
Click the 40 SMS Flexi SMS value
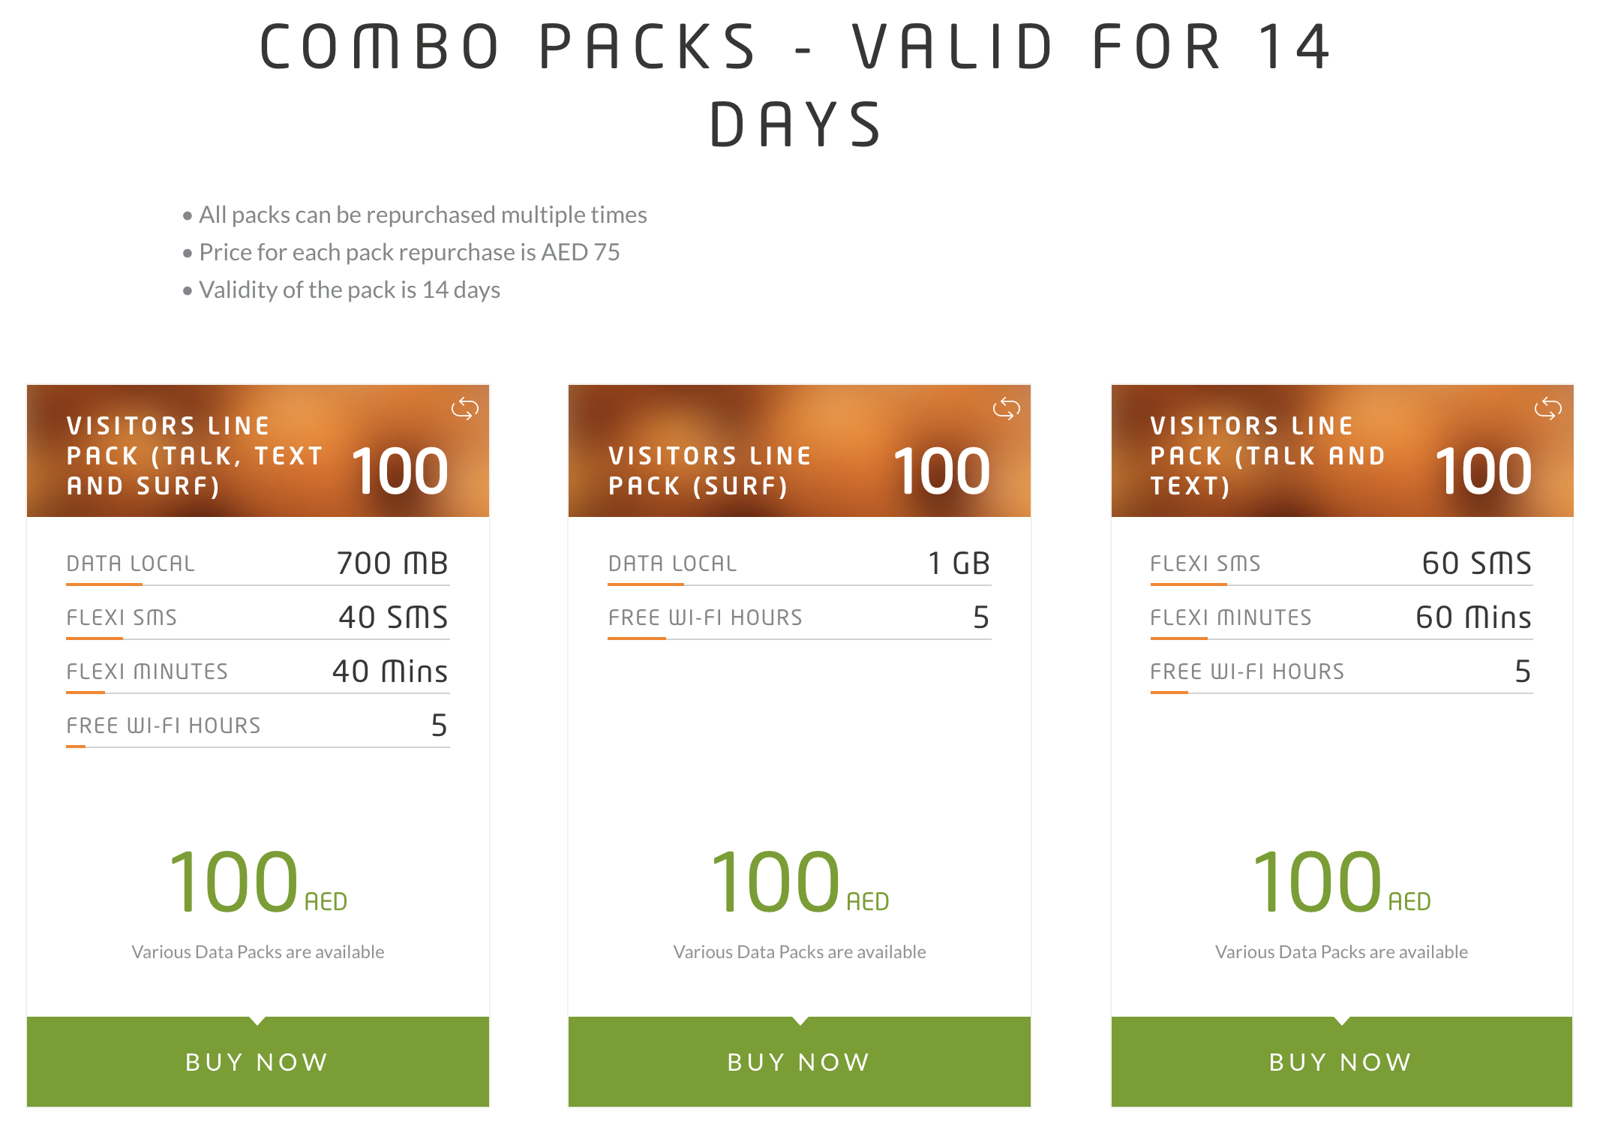tap(393, 618)
